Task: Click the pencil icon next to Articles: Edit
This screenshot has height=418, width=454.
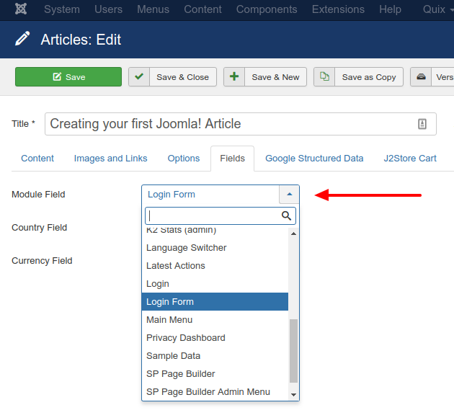Action: pos(22,39)
